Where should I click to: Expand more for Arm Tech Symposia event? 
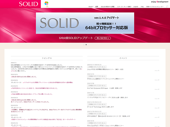point(157,89)
